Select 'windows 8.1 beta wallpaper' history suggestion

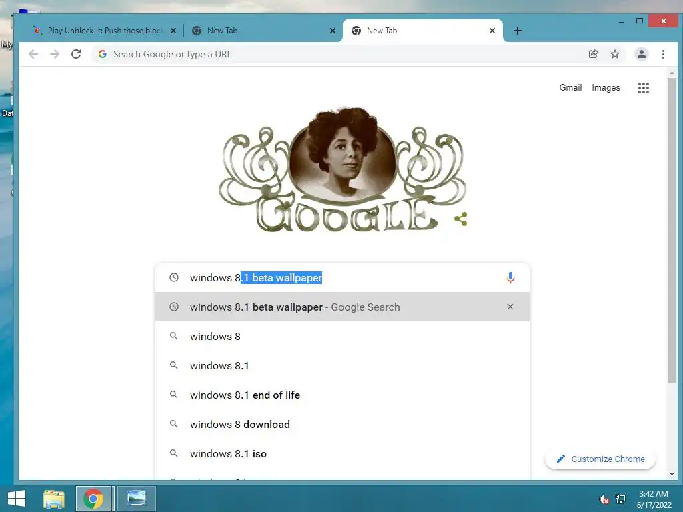342,307
